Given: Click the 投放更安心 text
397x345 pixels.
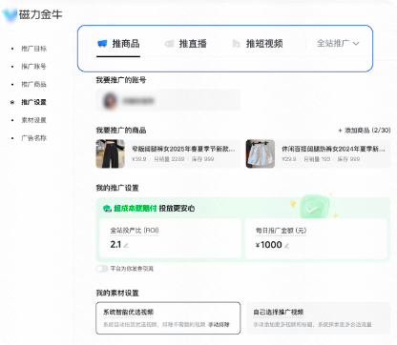Looking at the screenshot, I should 177,209.
